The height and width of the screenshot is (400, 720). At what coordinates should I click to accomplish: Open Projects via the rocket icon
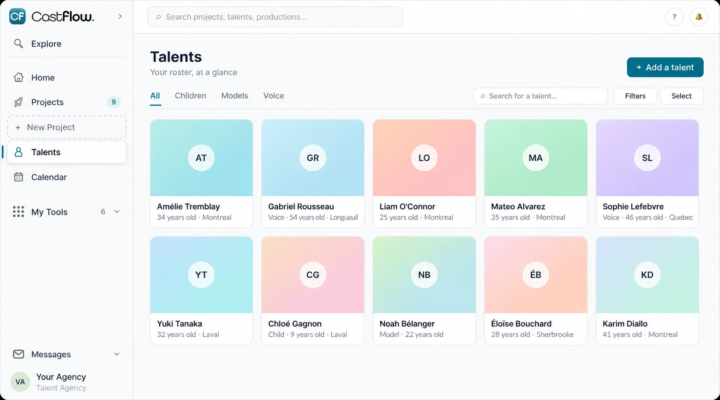click(18, 102)
